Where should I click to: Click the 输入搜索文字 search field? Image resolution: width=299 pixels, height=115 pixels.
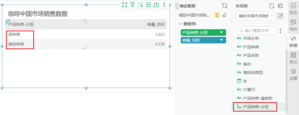click(257, 31)
